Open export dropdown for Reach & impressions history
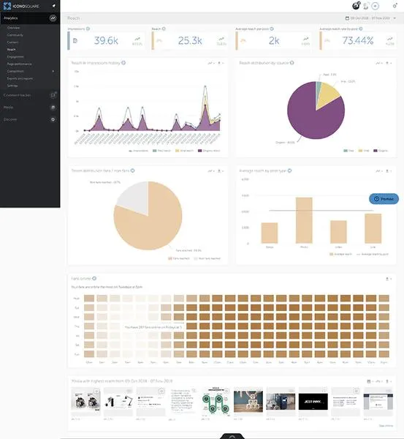404x439 pixels. coord(221,63)
